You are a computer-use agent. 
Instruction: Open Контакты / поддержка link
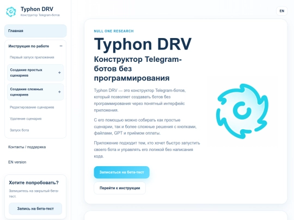coord(27,147)
